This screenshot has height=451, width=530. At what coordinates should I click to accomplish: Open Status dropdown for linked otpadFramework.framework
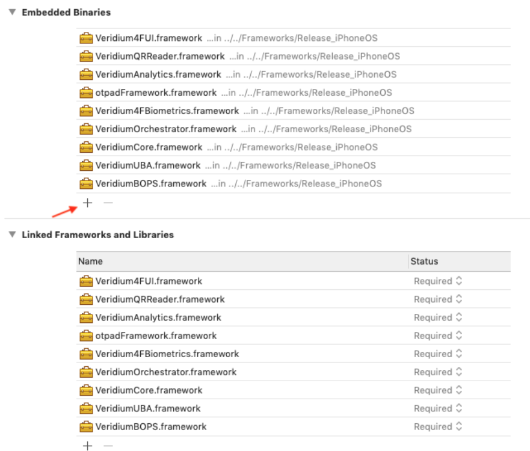[438, 336]
